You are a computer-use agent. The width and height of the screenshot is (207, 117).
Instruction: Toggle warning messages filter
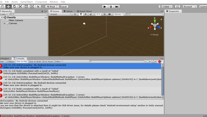(x=154, y=62)
